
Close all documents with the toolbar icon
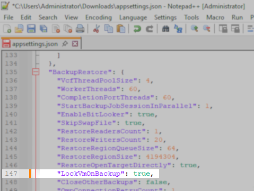[x=68, y=29]
